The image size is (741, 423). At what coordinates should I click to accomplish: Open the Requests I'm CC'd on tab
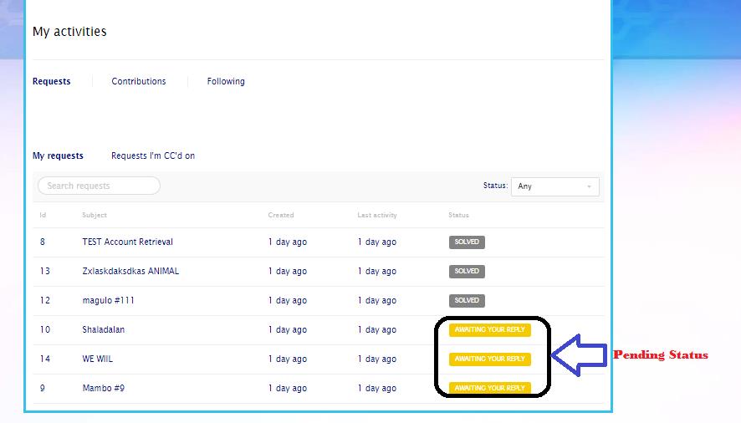153,155
